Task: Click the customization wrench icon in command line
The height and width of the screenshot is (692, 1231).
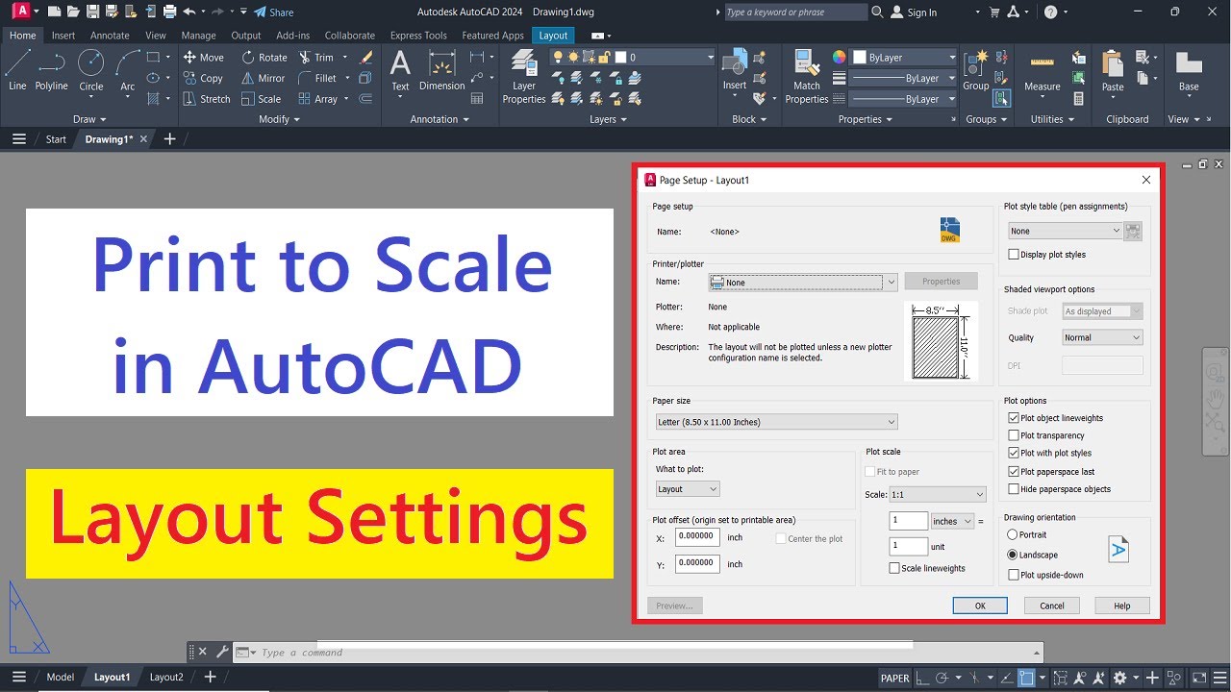Action: pos(221,652)
